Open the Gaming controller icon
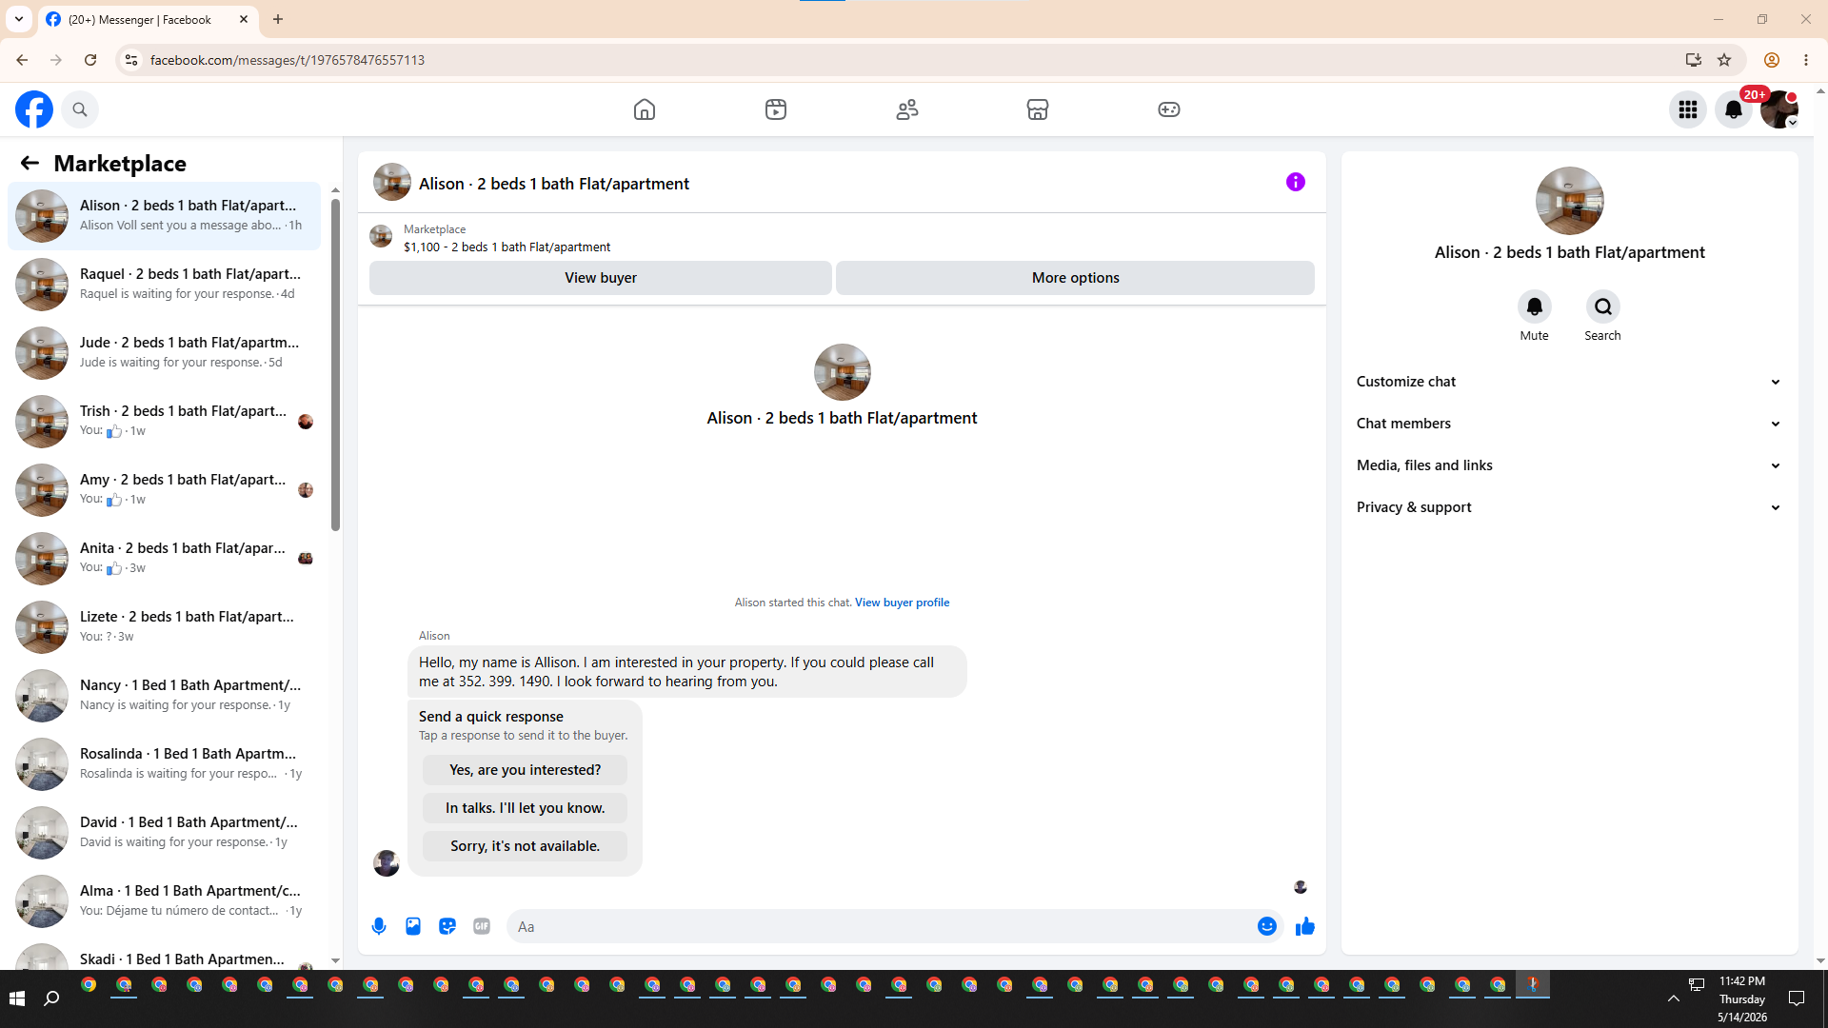The width and height of the screenshot is (1828, 1028). click(x=1169, y=109)
